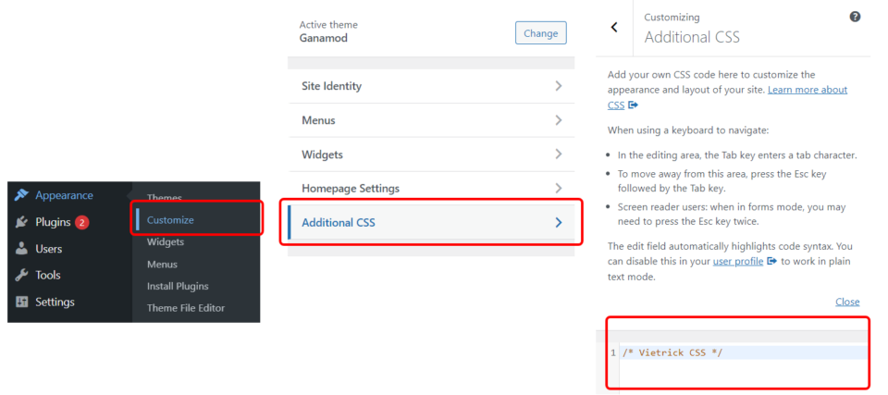888x395 pixels.
Task: Click into the CSS code editor line
Action: [x=743, y=352]
